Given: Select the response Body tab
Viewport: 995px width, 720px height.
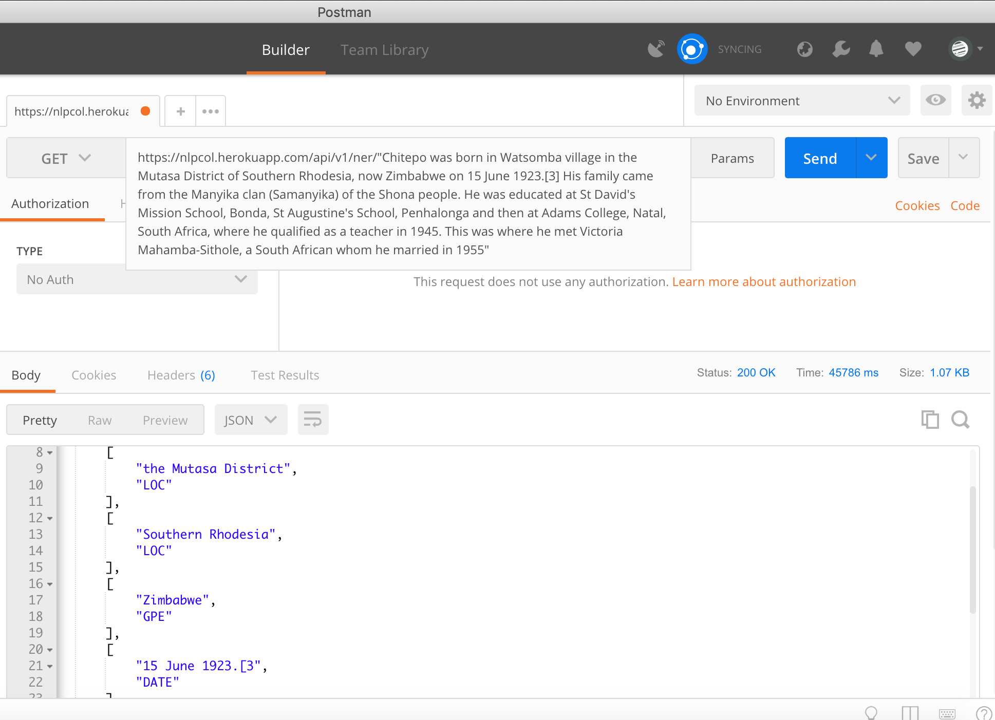Looking at the screenshot, I should point(26,375).
